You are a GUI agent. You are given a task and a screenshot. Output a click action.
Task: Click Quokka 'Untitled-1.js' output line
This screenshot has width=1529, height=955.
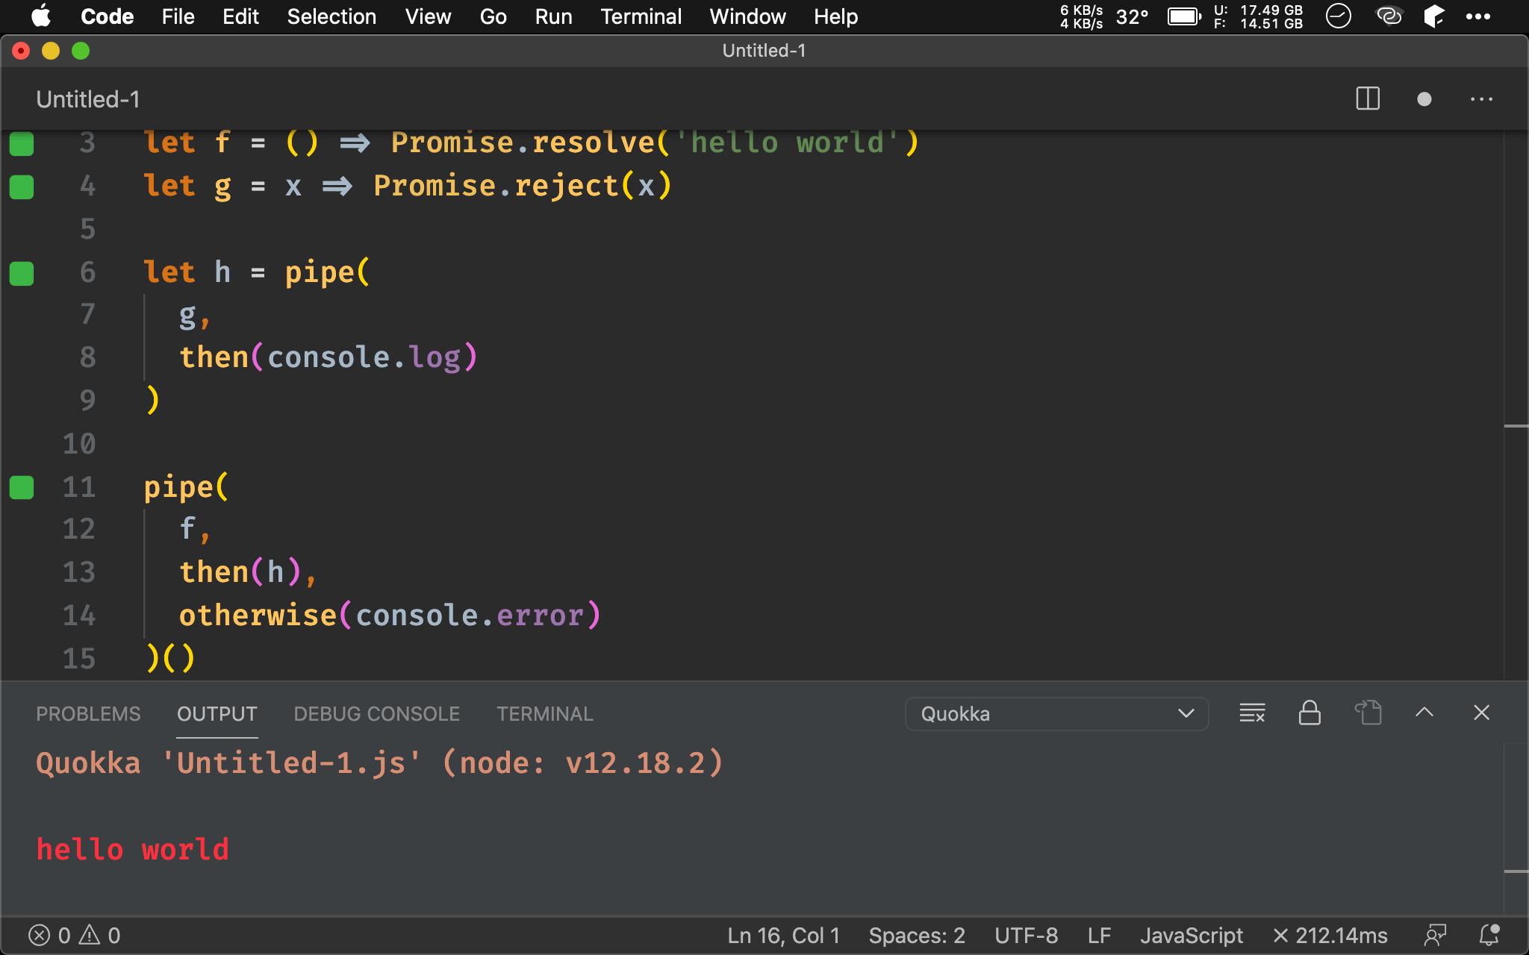(379, 763)
